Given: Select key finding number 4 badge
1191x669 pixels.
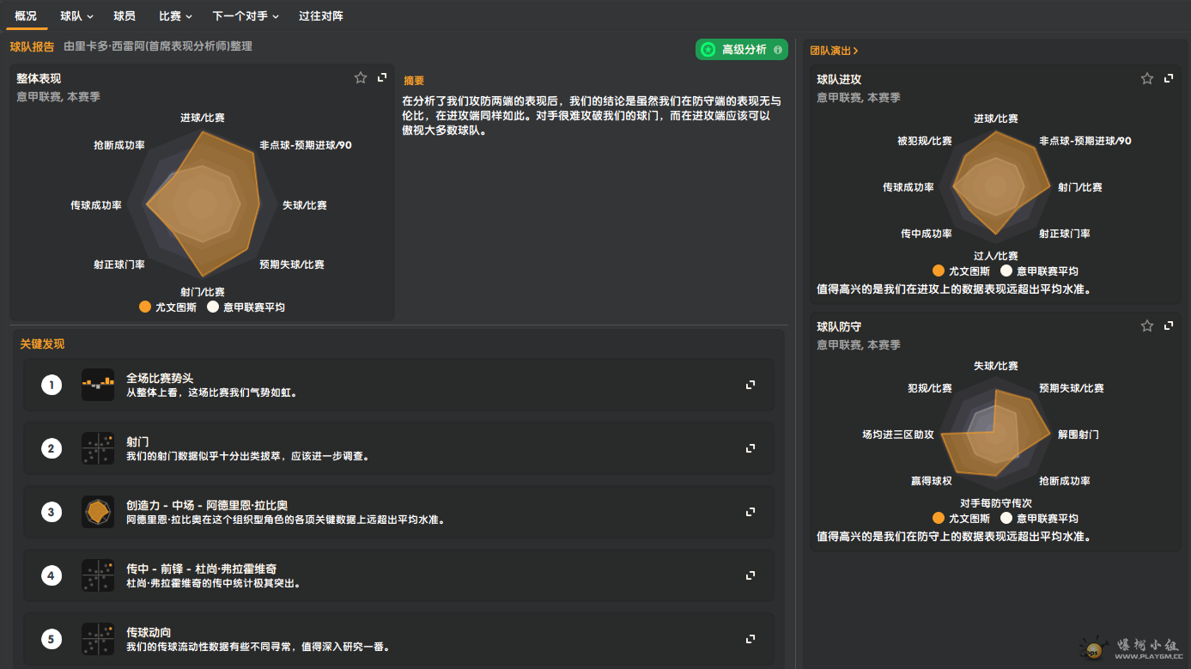Looking at the screenshot, I should (52, 575).
